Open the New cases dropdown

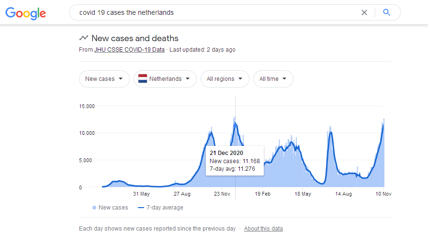click(x=104, y=79)
